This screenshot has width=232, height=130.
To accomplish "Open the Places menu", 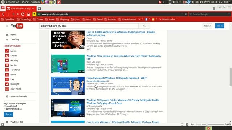I will tap(26, 2).
